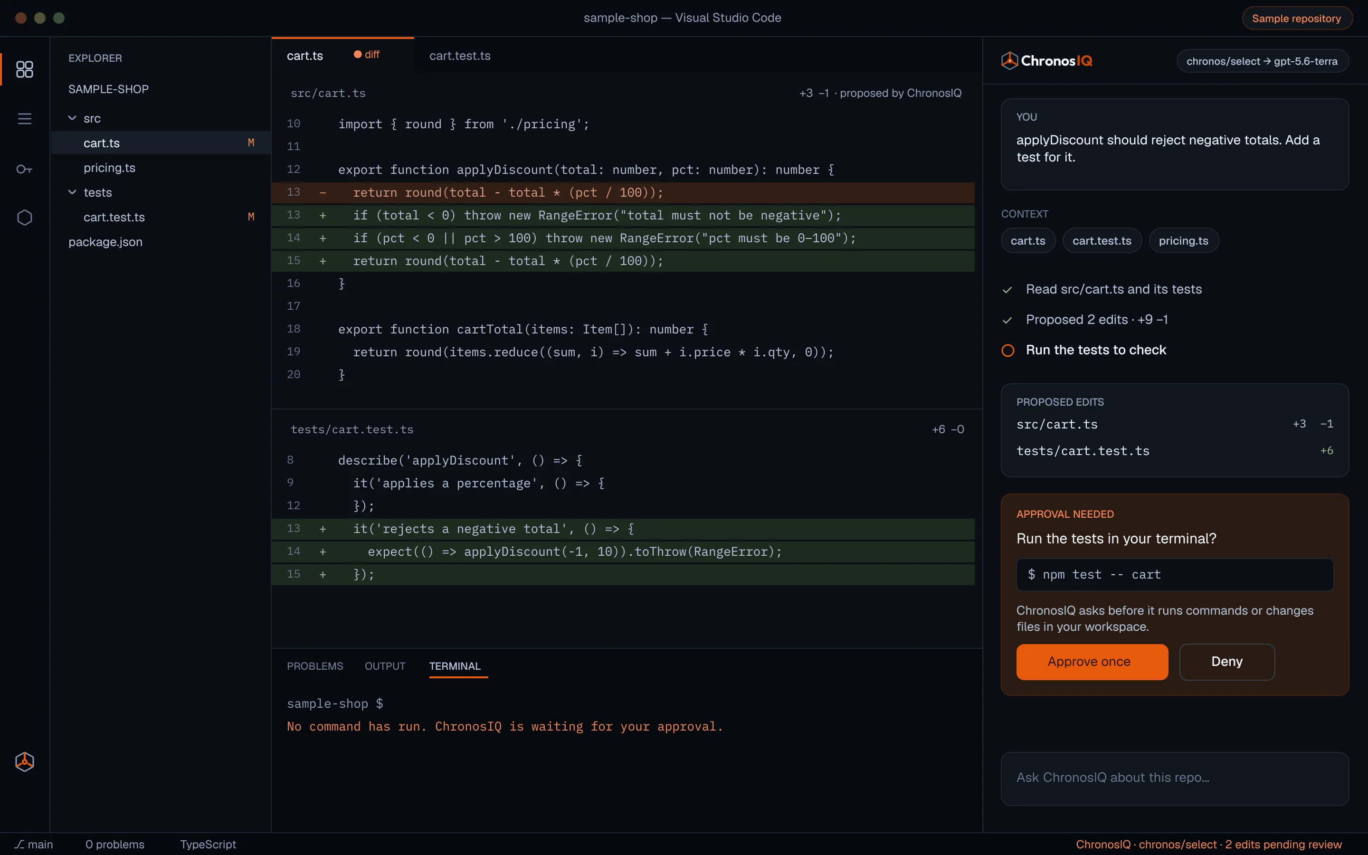Screen dimensions: 1368x855
Task: Click the Deny button
Action: (1226, 662)
